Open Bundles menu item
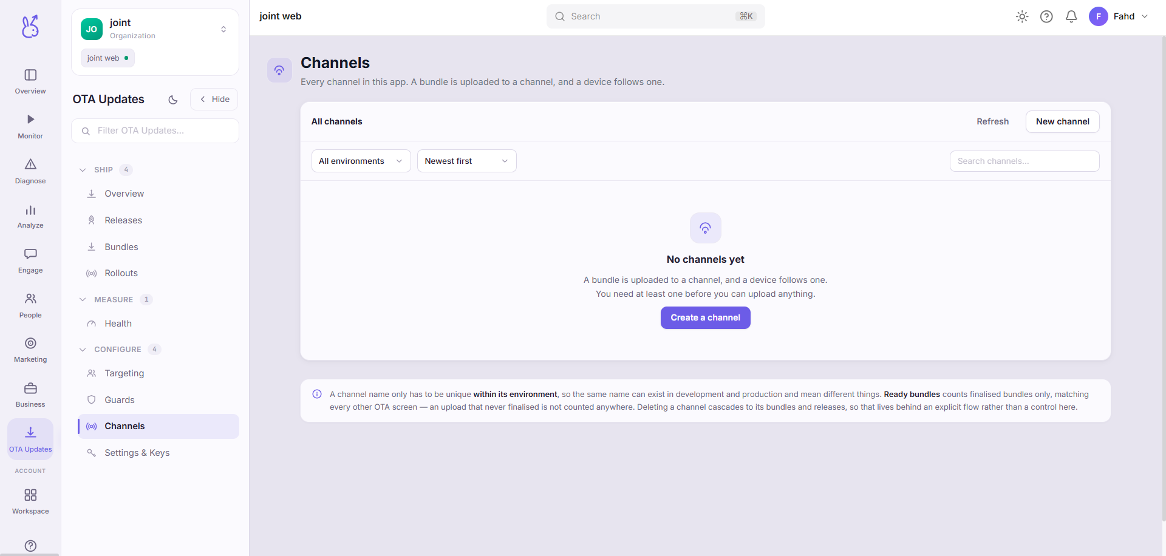 point(158,247)
